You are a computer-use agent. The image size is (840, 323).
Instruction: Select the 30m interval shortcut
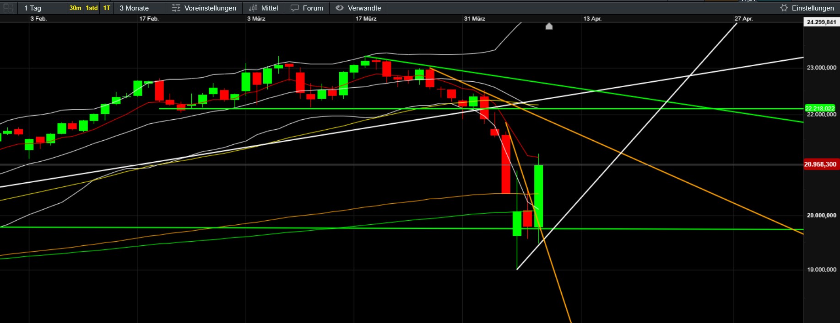click(x=75, y=8)
